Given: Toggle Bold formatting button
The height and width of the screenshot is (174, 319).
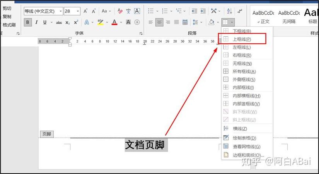Looking at the screenshot, I should [28, 22].
